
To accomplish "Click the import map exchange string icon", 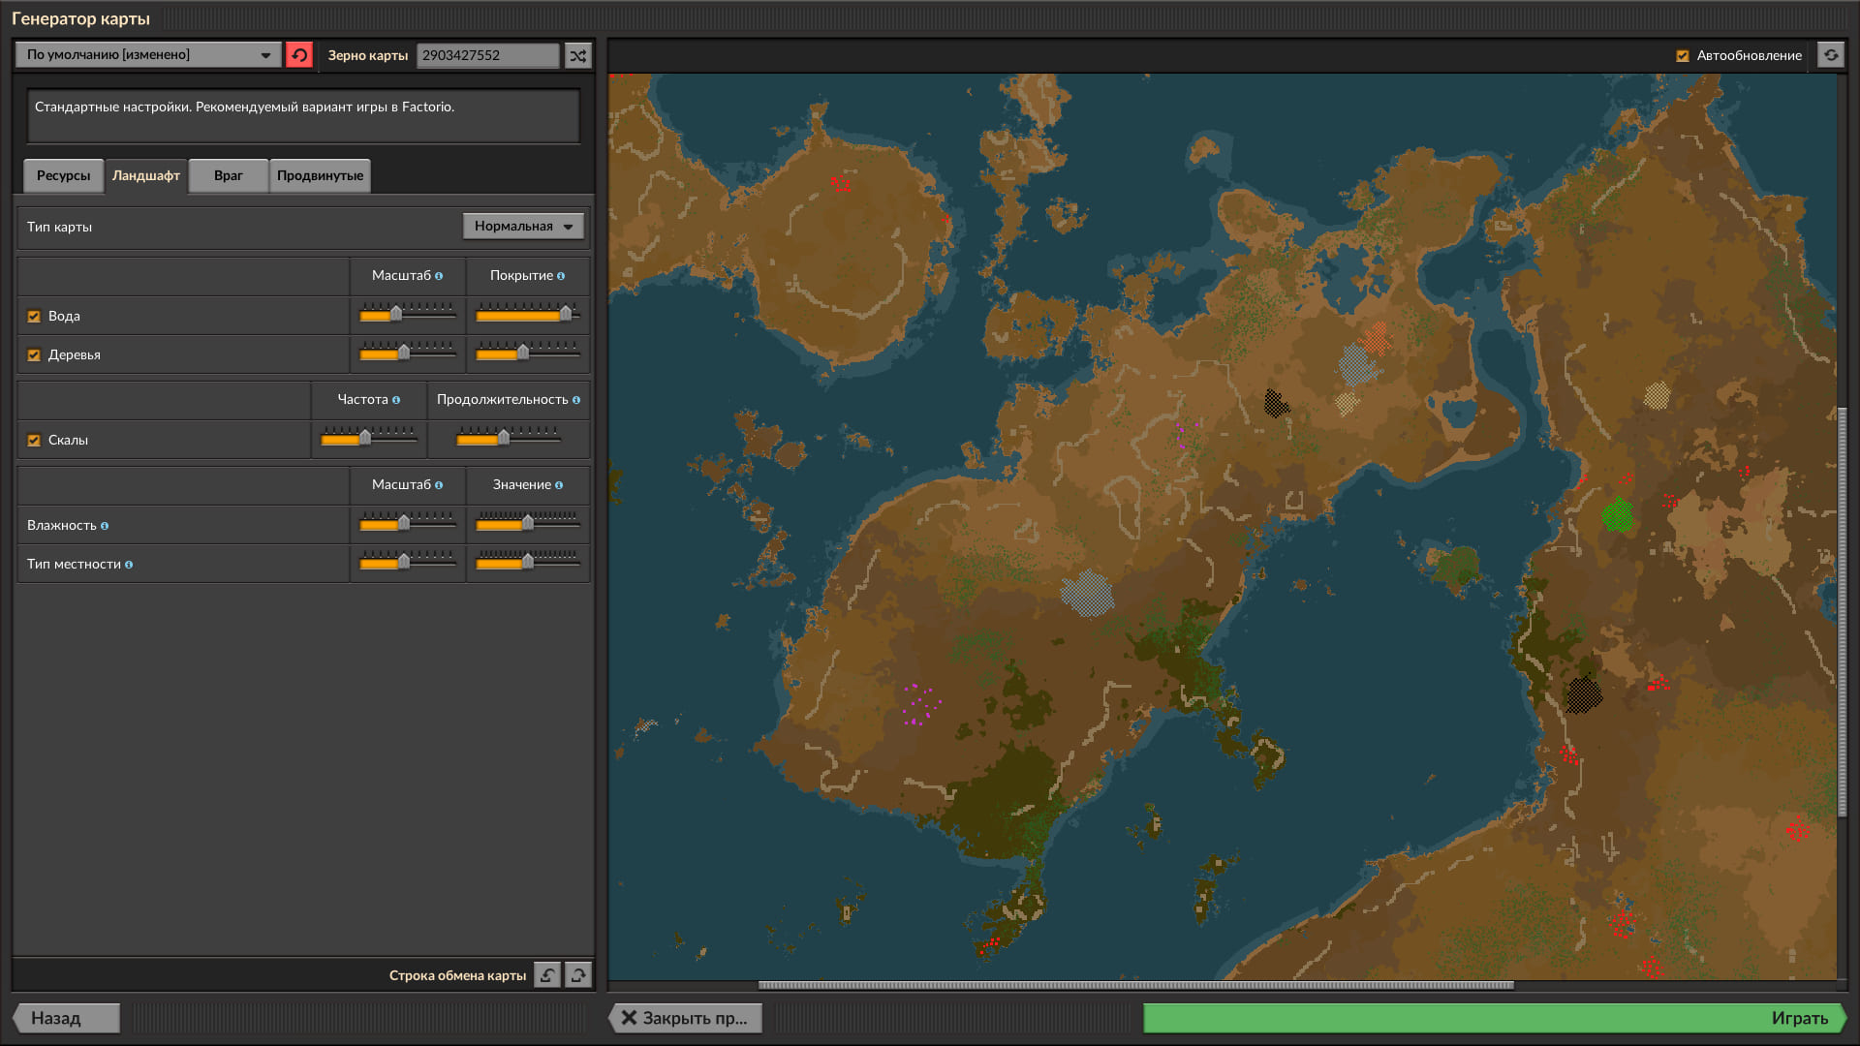I will [x=547, y=975].
